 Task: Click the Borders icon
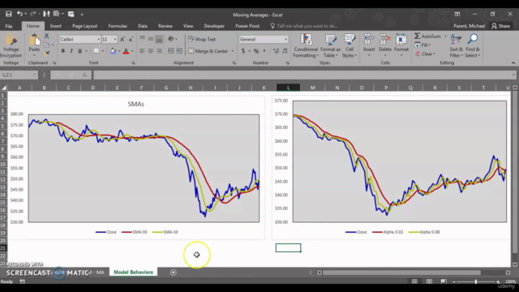(x=97, y=51)
